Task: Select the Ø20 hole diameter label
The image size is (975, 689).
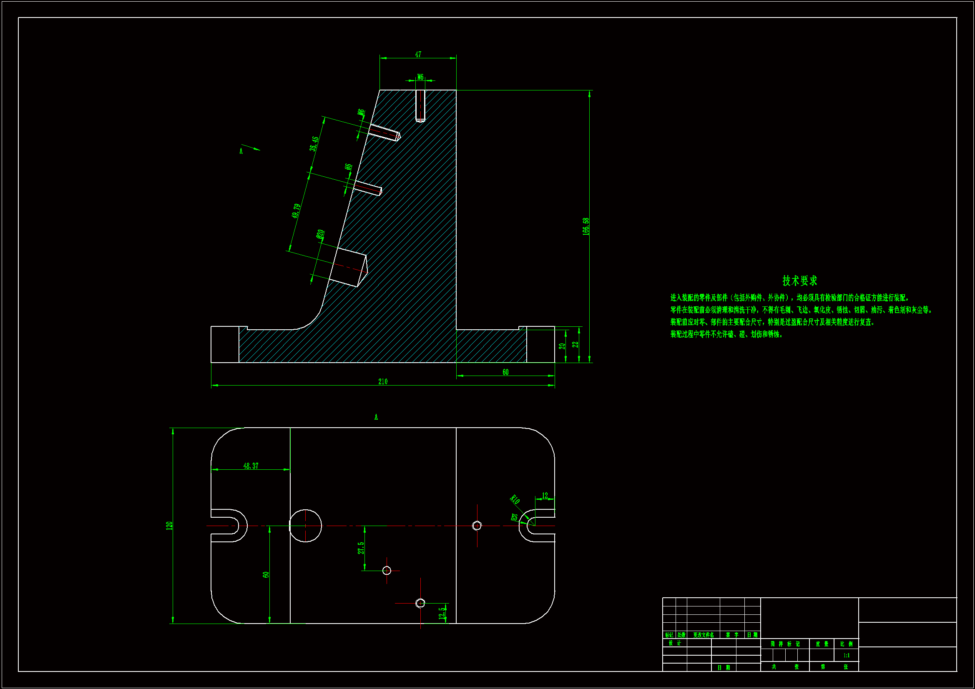Action: 321,234
